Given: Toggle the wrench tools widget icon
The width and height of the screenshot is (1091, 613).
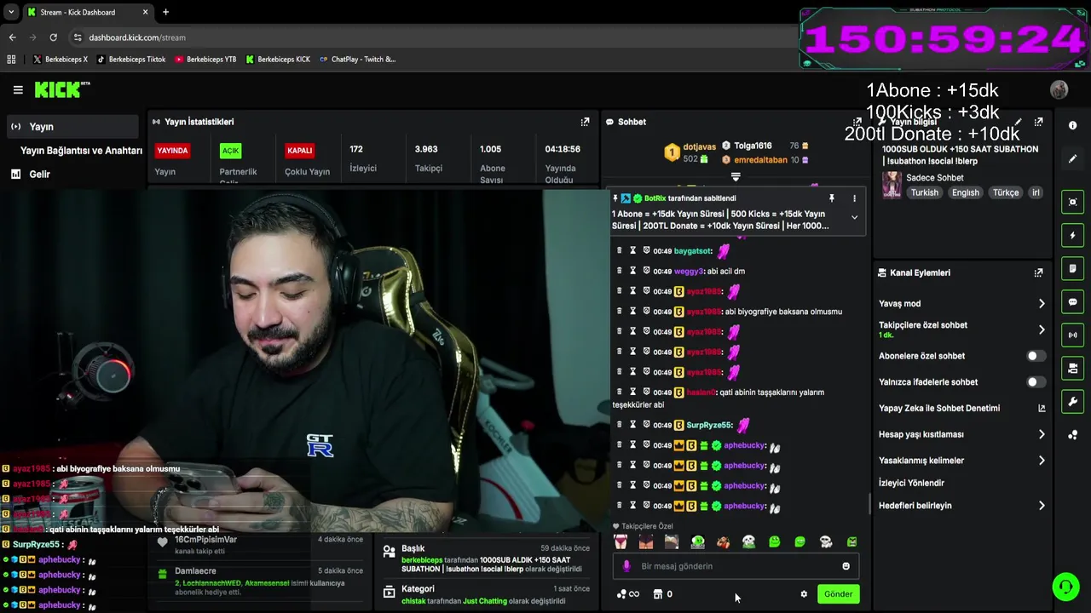Looking at the screenshot, I should [x=1072, y=401].
